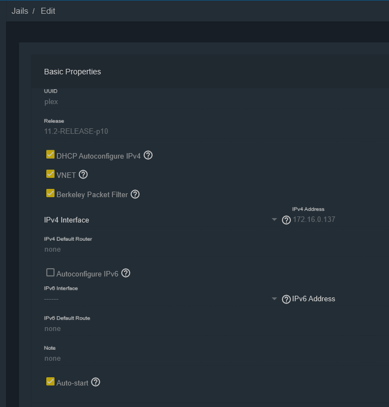Viewport: 389px width, 407px height.
Task: Toggle Berkeley Packet Filter checkbox
Action: coord(51,193)
